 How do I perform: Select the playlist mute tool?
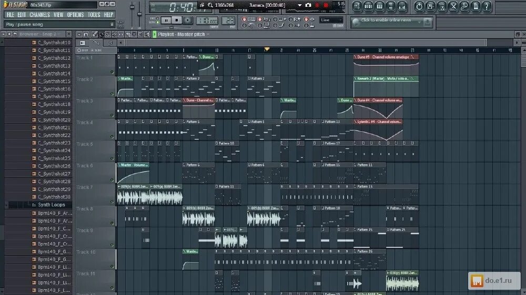point(114,35)
